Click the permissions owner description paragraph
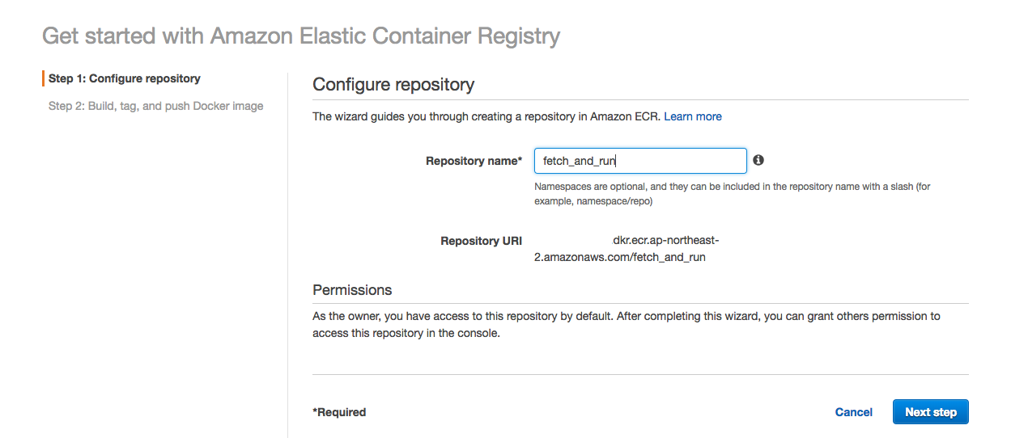Viewport: 1011px width, 438px height. (626, 324)
